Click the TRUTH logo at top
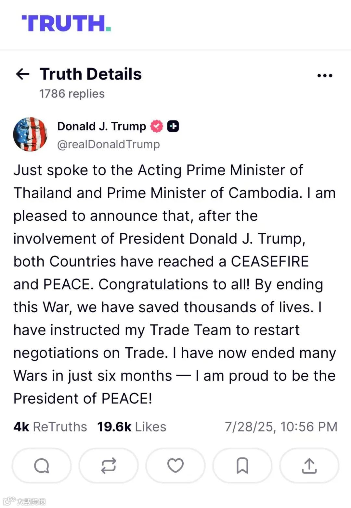351x508 pixels. click(66, 23)
